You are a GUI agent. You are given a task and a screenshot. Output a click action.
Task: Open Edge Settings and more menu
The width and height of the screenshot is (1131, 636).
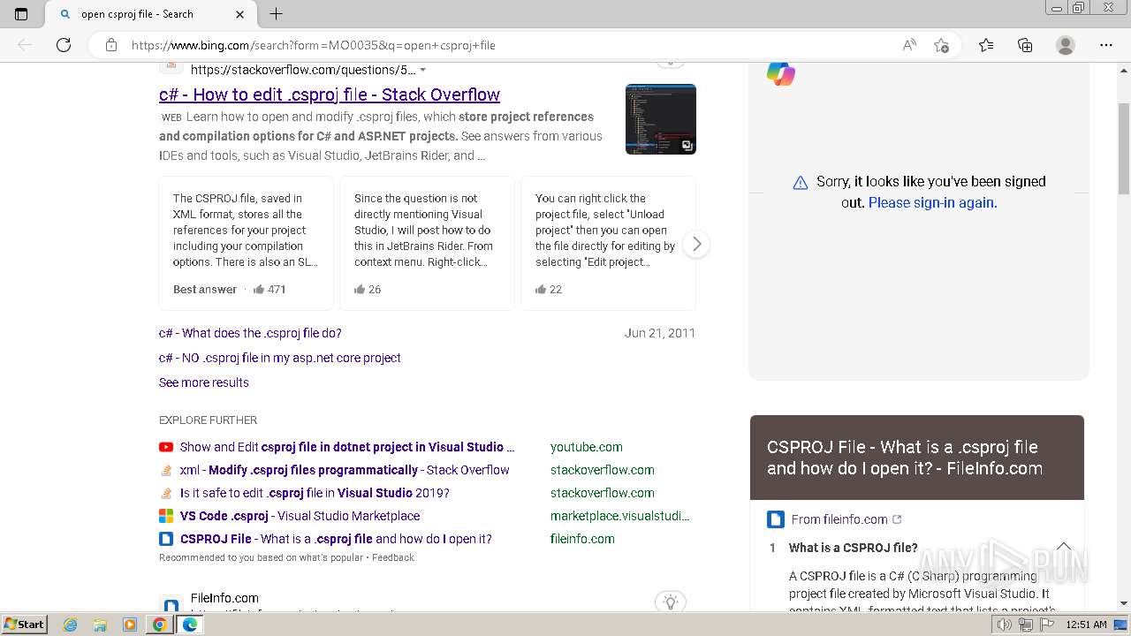pos(1106,45)
